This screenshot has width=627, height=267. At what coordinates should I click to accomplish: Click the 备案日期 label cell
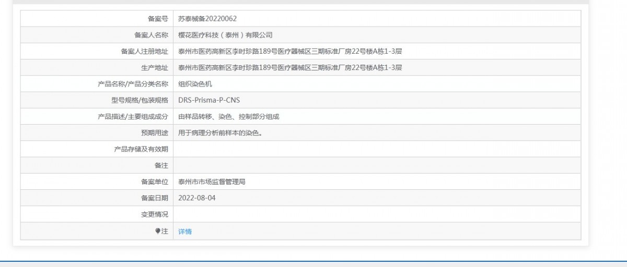click(x=97, y=198)
